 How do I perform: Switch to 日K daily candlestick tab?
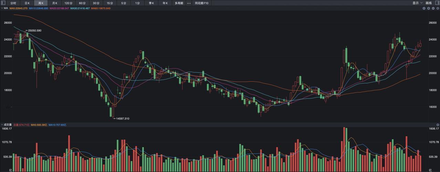pyautogui.click(x=27, y=3)
